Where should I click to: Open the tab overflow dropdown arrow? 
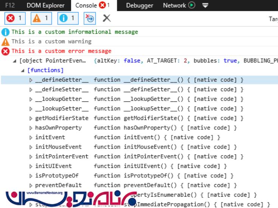point(205,5)
